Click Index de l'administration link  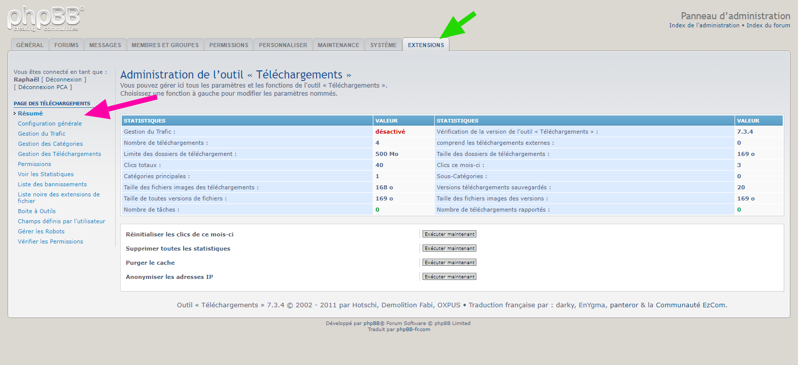point(704,25)
